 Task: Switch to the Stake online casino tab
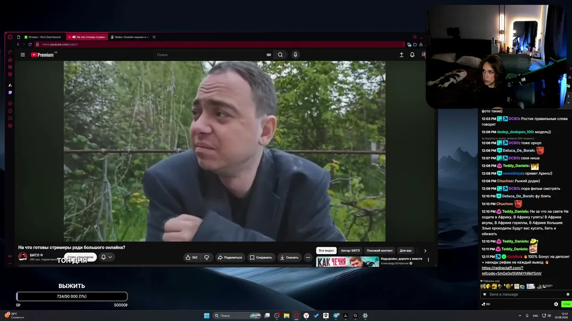(130, 37)
